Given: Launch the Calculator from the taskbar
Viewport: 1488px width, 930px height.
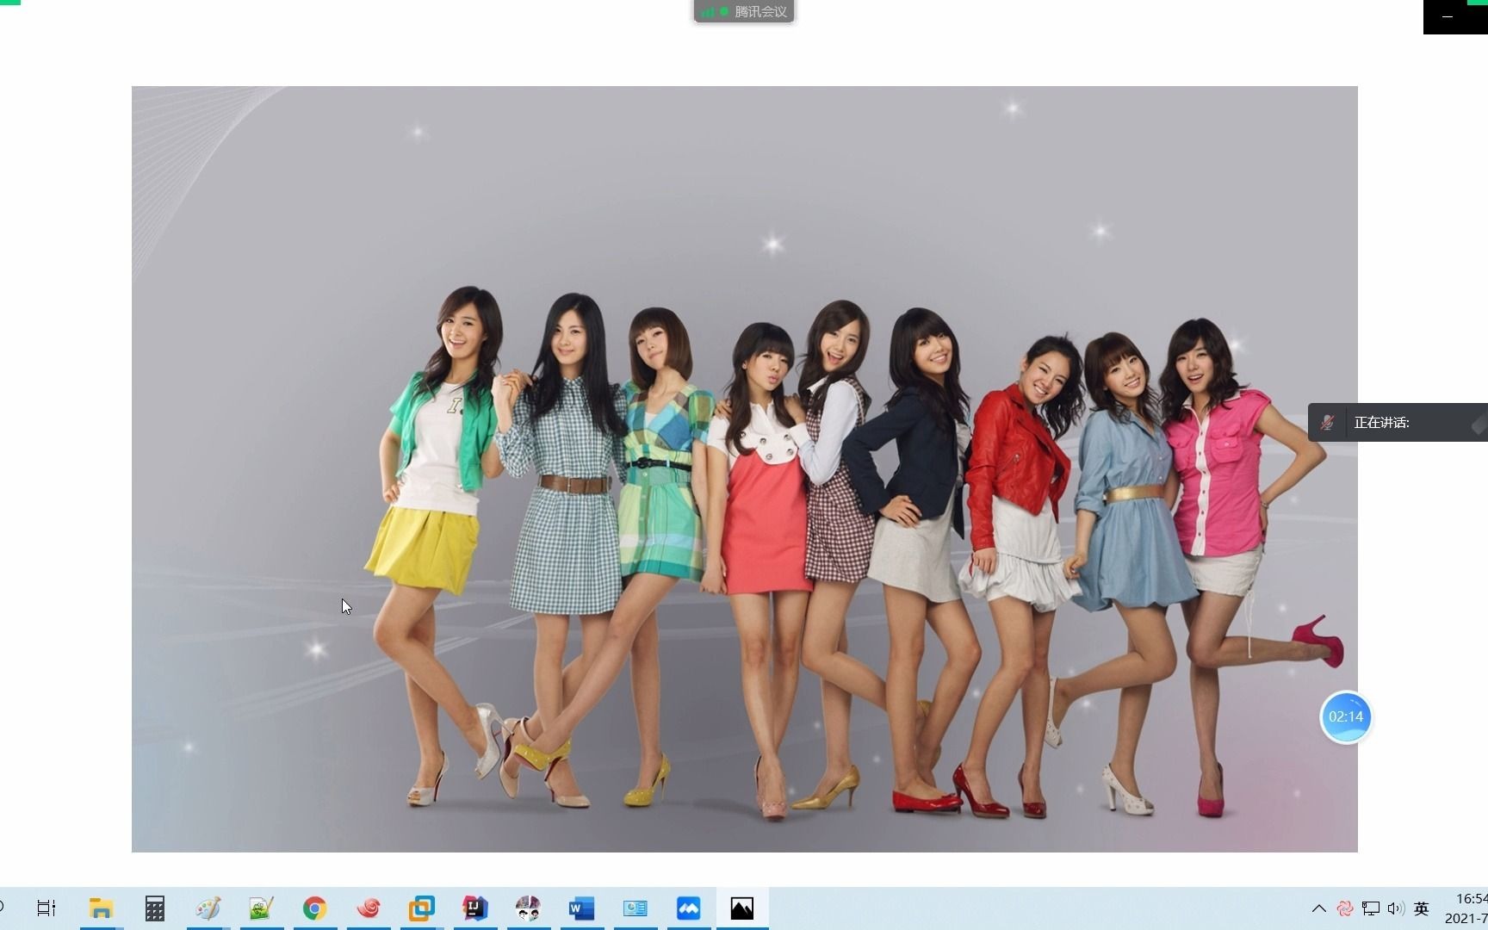Looking at the screenshot, I should pos(154,908).
